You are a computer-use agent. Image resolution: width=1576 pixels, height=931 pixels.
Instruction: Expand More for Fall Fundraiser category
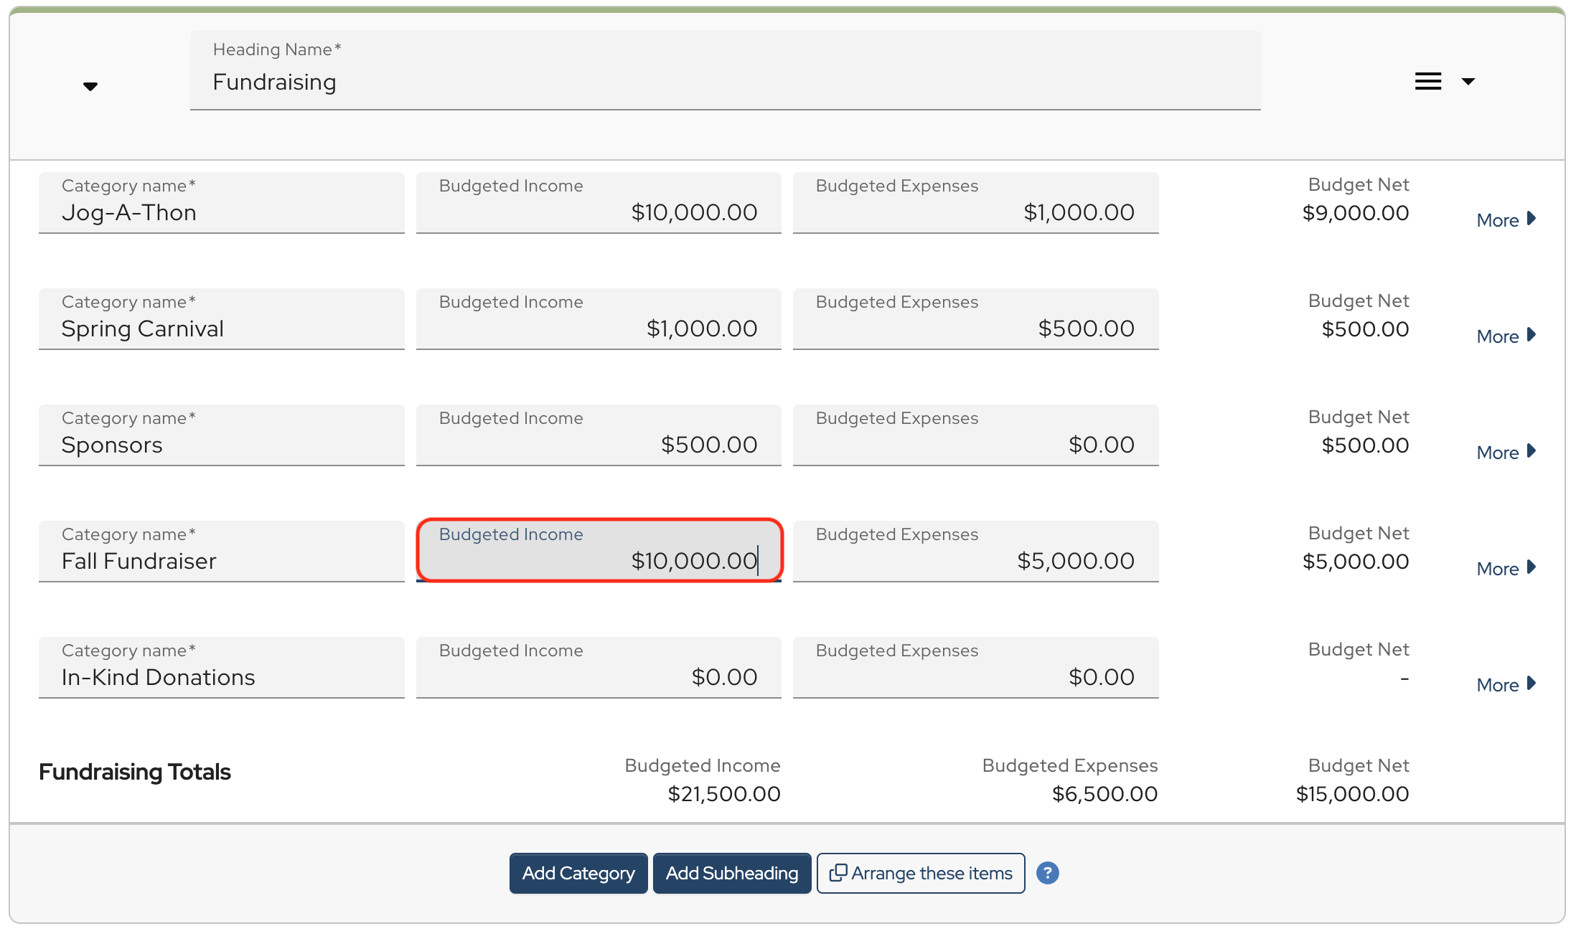(x=1506, y=568)
